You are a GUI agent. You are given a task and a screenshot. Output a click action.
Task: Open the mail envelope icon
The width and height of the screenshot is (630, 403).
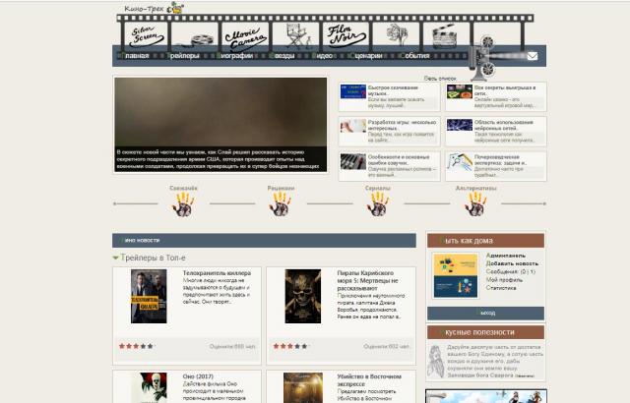pos(533,56)
